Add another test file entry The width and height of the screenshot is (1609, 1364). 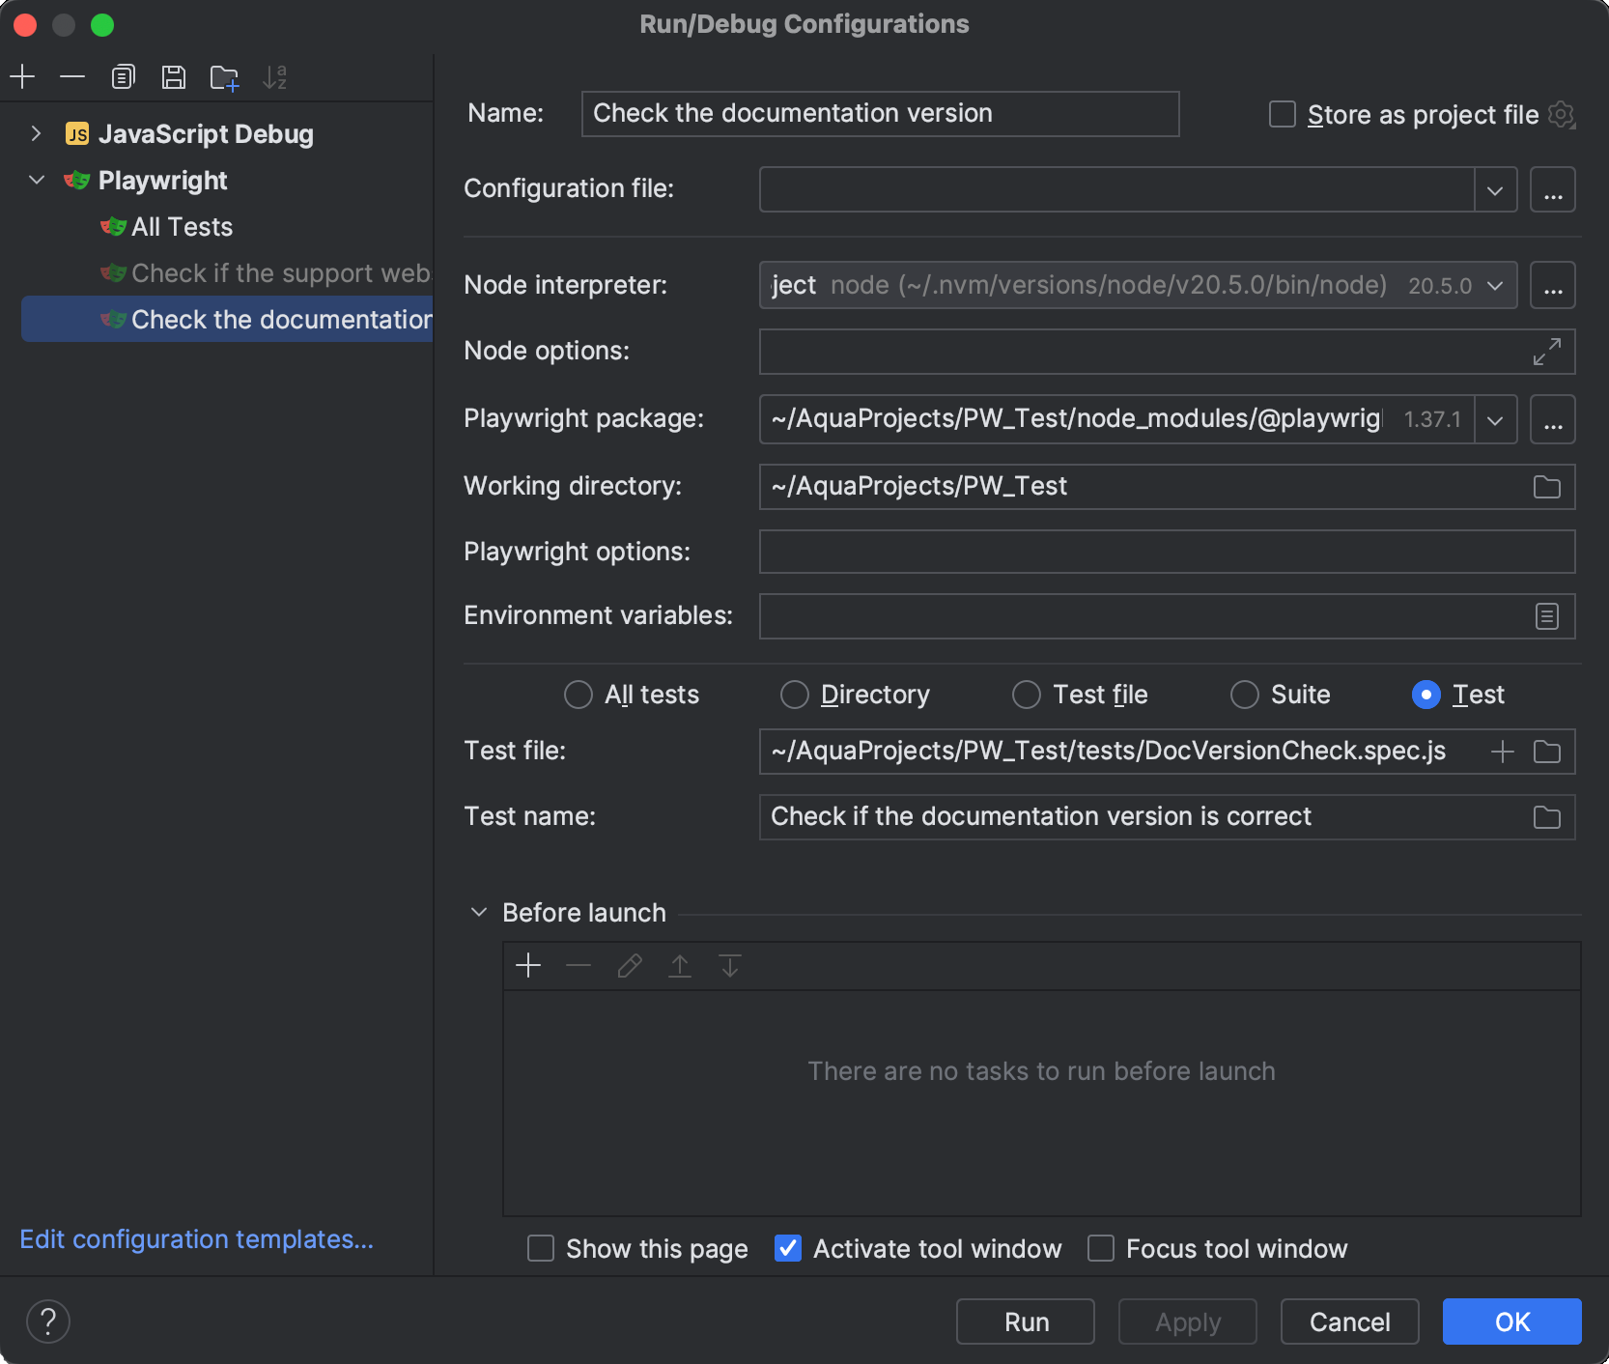click(1502, 752)
